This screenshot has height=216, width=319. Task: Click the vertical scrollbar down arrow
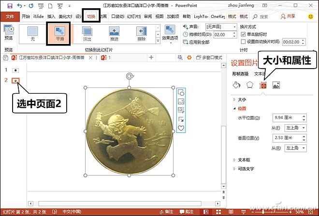224,187
